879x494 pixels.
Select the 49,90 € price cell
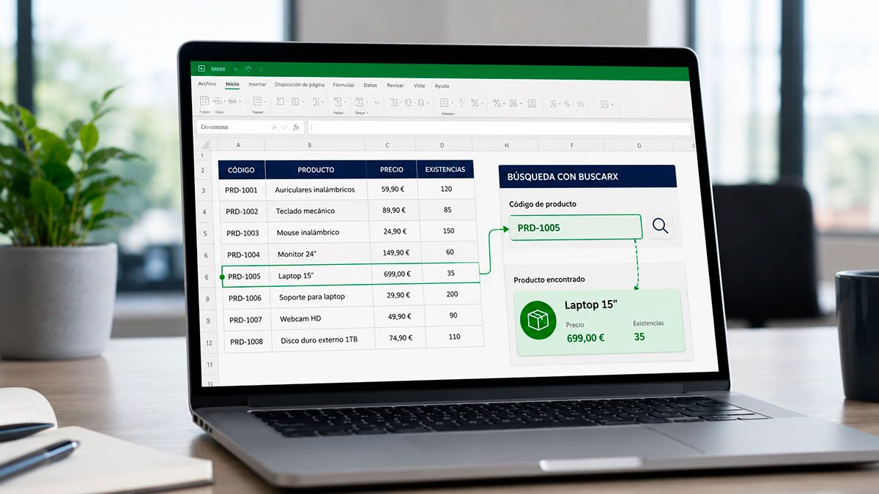point(398,317)
